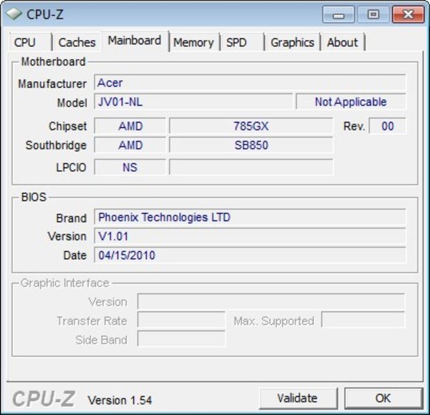Click the LPCIO field showing NS
Image resolution: width=430 pixels, height=415 pixels.
(130, 167)
